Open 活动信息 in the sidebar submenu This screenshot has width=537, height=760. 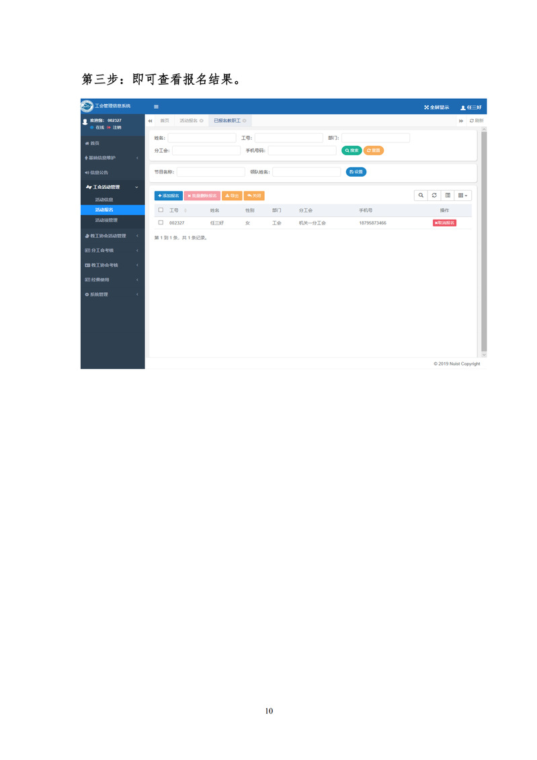[x=104, y=200]
